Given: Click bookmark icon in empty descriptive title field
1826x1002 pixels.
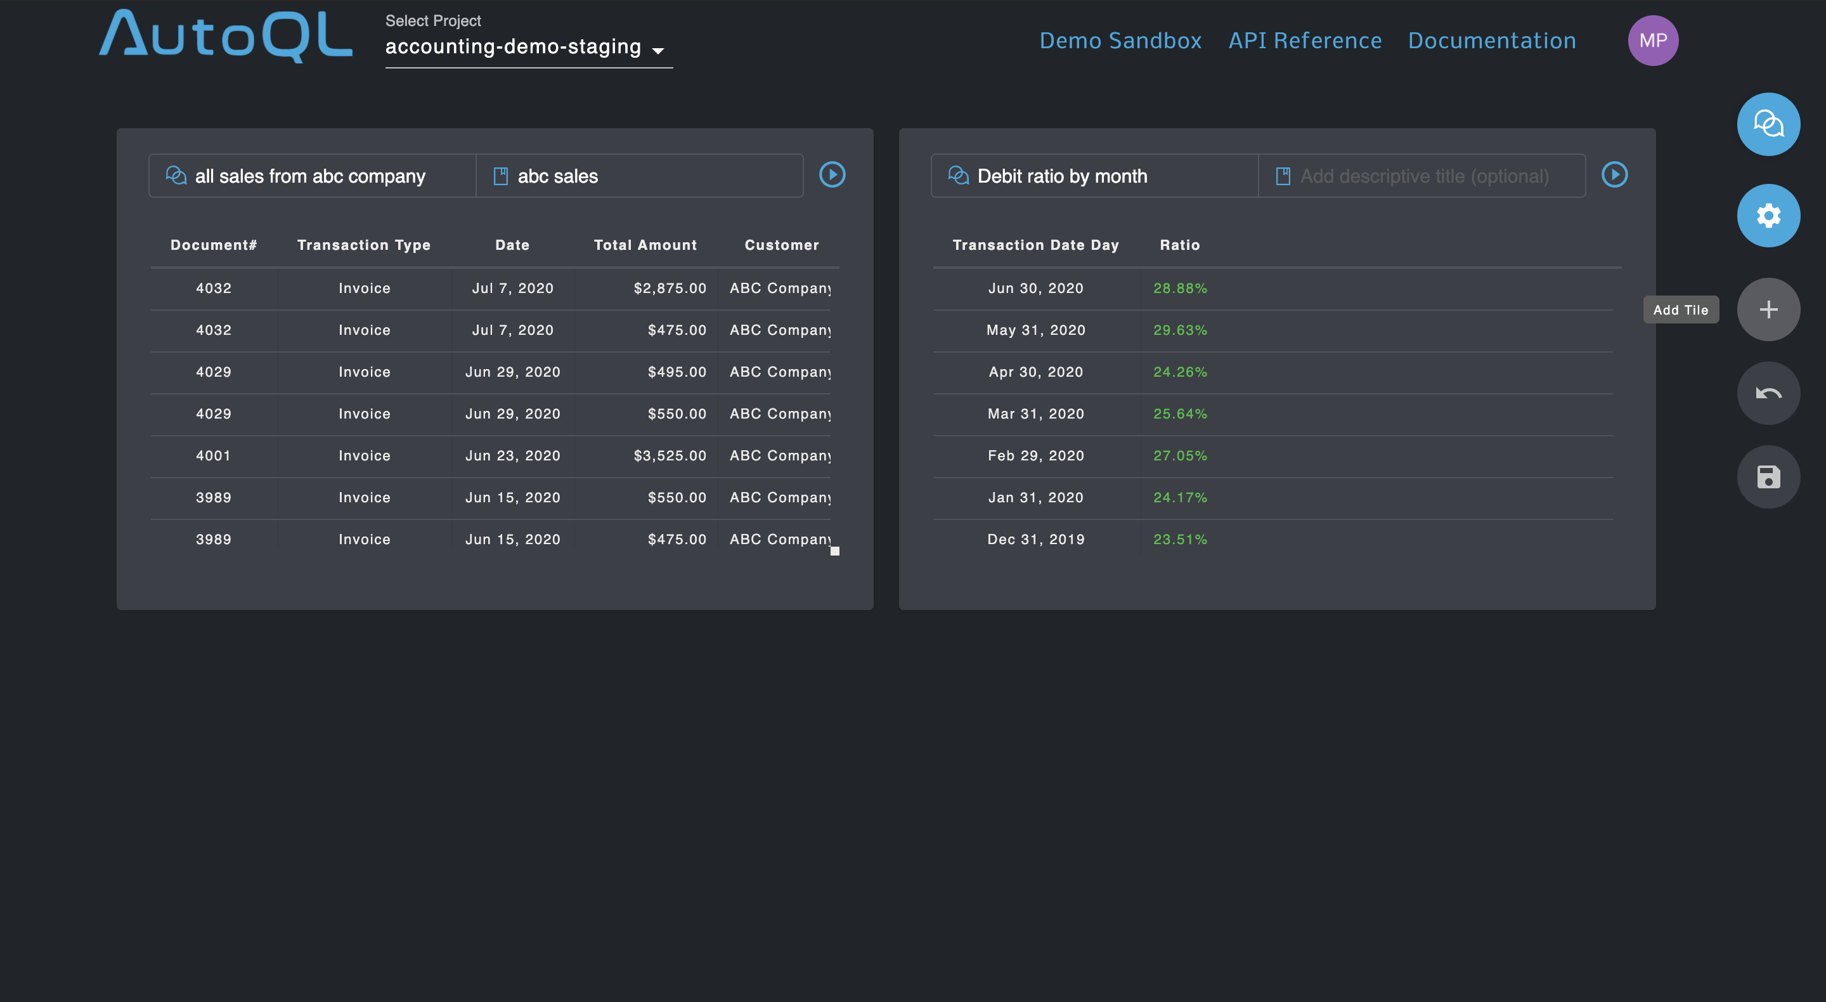Looking at the screenshot, I should tap(1283, 176).
